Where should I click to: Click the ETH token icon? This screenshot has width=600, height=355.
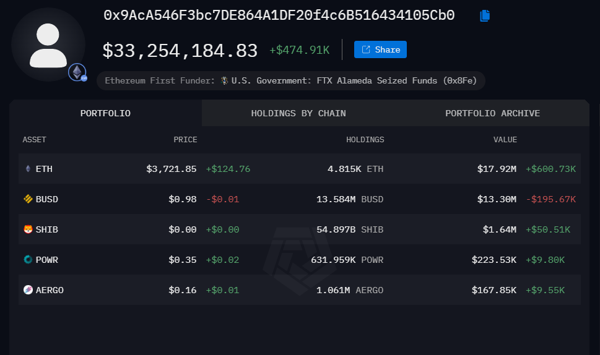pos(28,168)
